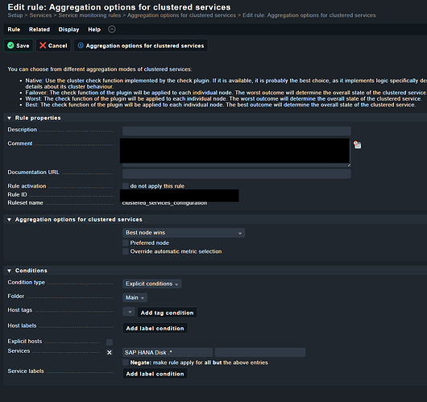Open the Related menu
Image resolution: width=427 pixels, height=402 pixels.
tap(39, 30)
